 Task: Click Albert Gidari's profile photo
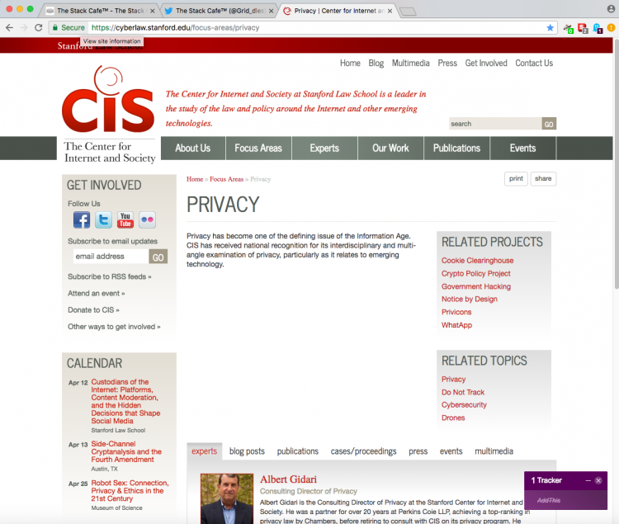tap(227, 498)
